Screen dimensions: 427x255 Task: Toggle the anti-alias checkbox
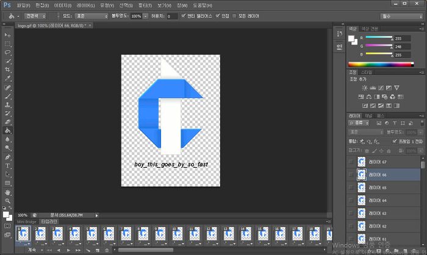pos(184,16)
